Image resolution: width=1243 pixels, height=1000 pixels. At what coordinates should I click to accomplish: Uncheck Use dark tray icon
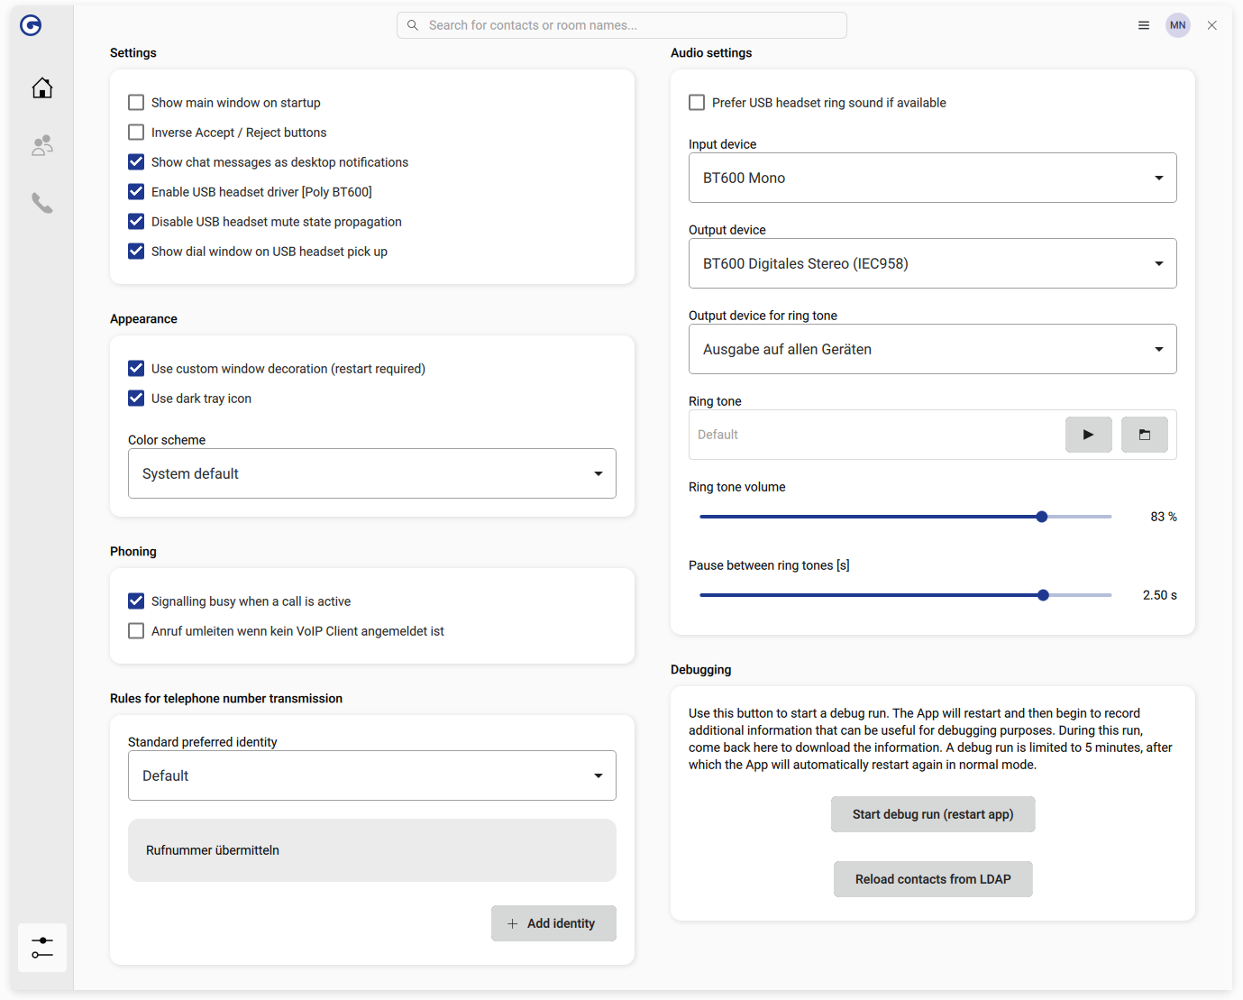pyautogui.click(x=136, y=398)
